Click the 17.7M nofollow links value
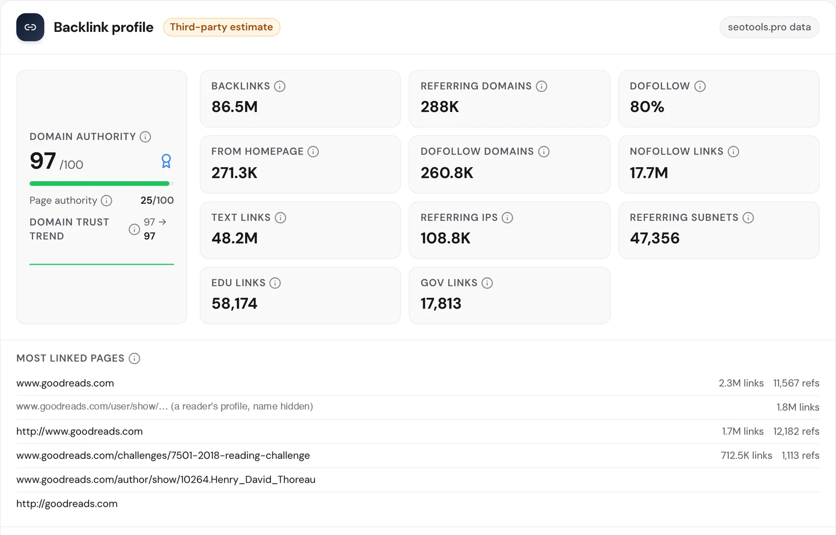 click(x=649, y=173)
